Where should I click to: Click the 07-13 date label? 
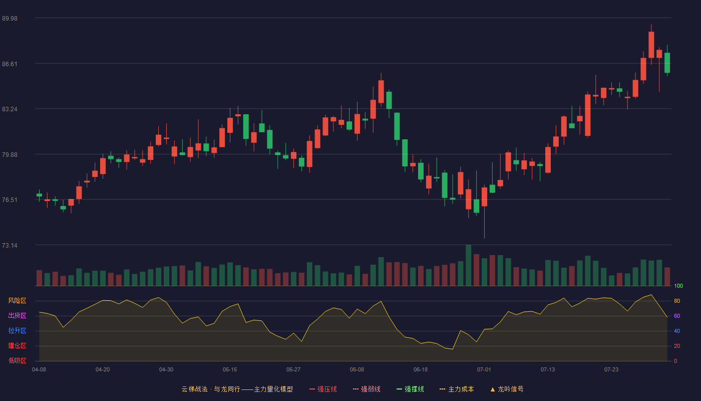[x=548, y=369]
